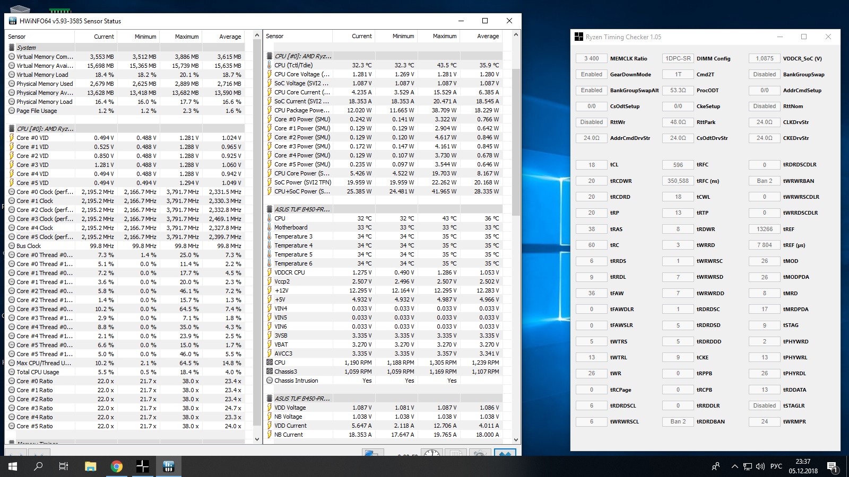Image resolution: width=849 pixels, height=477 pixels.
Task: Click the tSTAGLR Disabled field
Action: click(765, 405)
